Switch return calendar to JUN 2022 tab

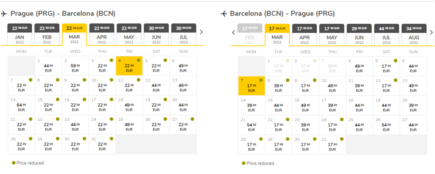(x=359, y=35)
